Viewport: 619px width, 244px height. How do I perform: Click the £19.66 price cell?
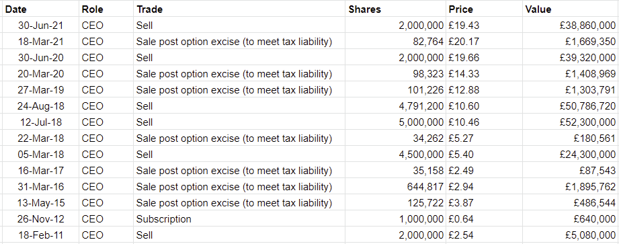pos(485,58)
